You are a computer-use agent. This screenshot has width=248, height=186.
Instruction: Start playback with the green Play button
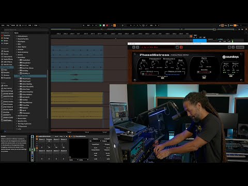(x=100, y=25)
